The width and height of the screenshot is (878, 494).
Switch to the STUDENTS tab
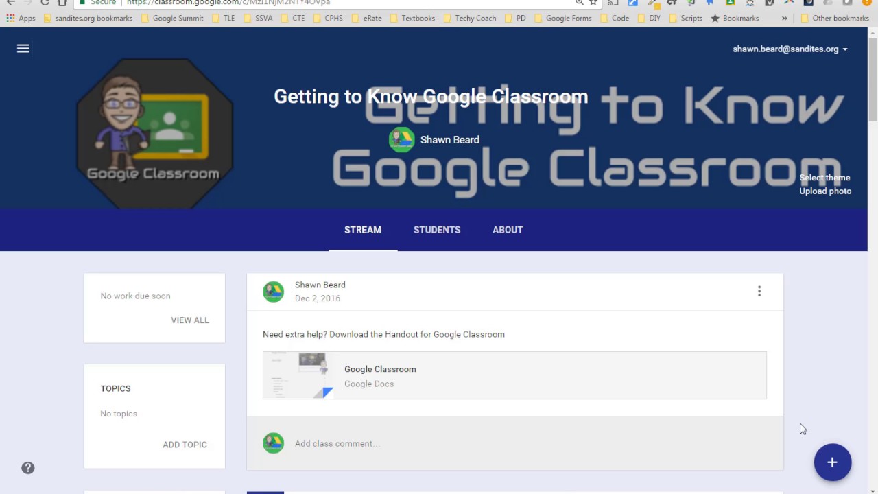pyautogui.click(x=437, y=230)
